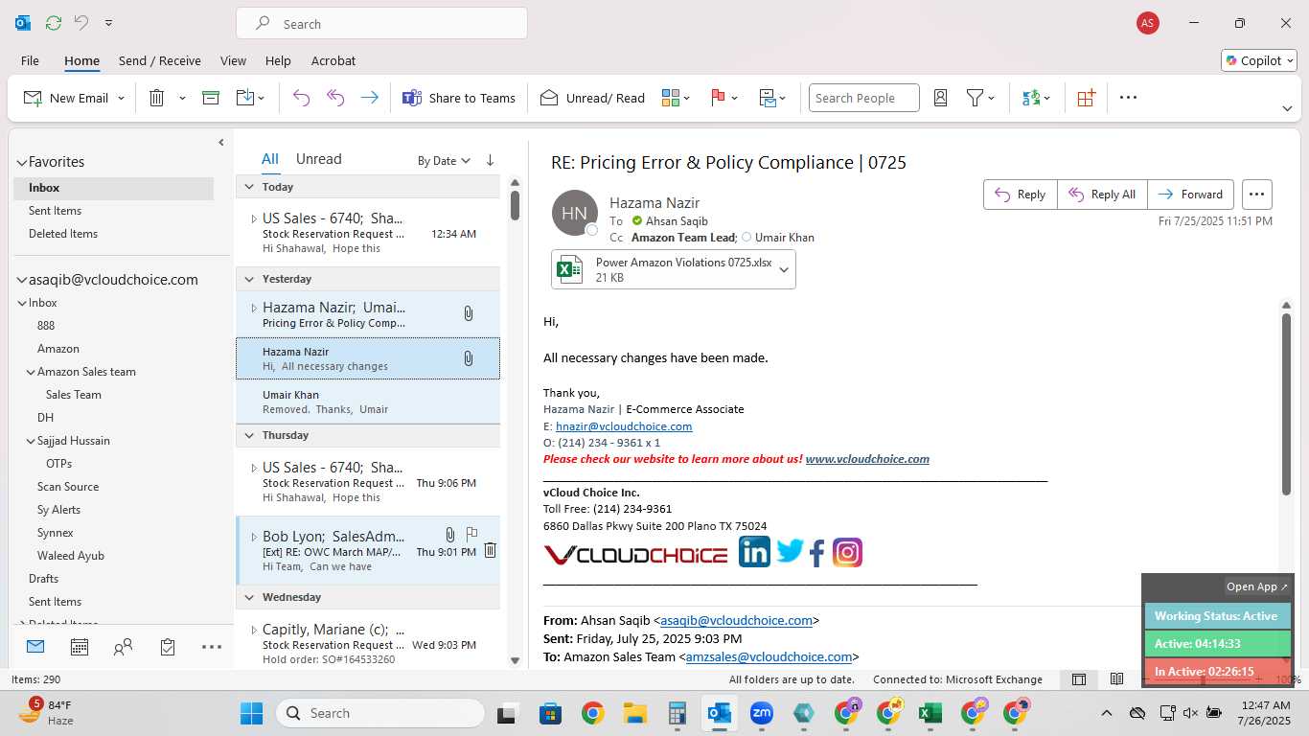Viewport: 1309px width, 736px height.
Task: Open the Power Amazon Violations 0725.xlsx attachment
Action: (x=664, y=269)
